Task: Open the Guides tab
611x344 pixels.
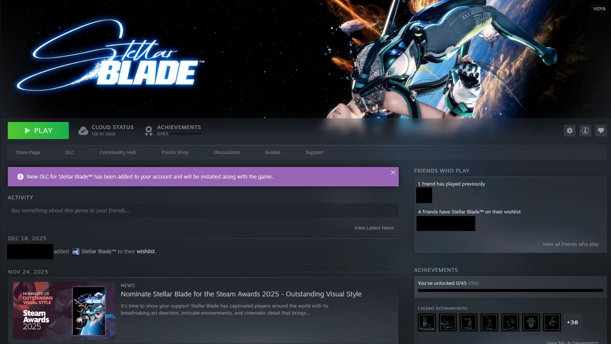Action: click(273, 152)
